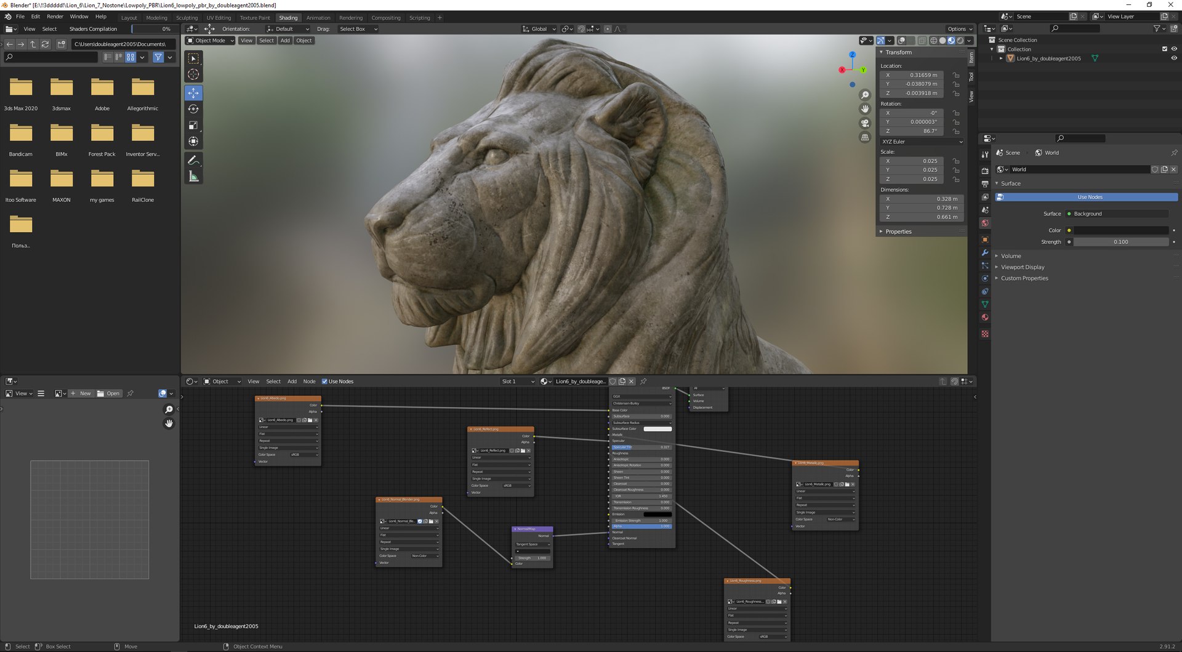The image size is (1182, 652).
Task: Open the View Layer properties icon
Action: click(985, 197)
